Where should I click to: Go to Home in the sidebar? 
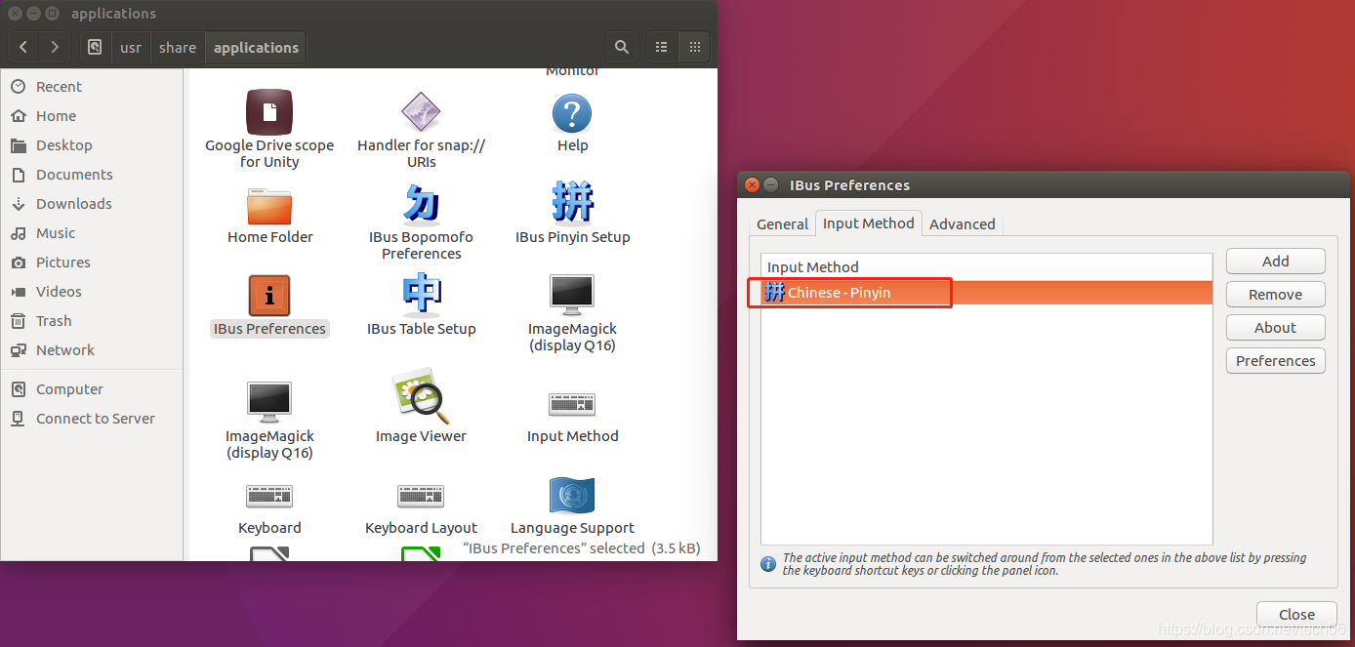pos(92,116)
